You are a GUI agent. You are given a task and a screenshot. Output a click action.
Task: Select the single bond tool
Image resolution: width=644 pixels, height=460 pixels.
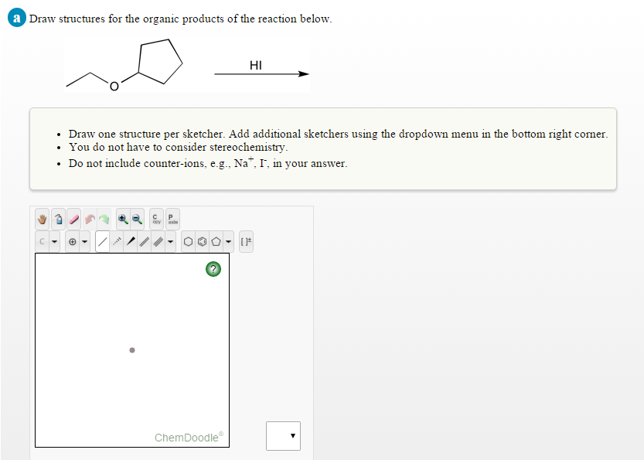(x=103, y=241)
